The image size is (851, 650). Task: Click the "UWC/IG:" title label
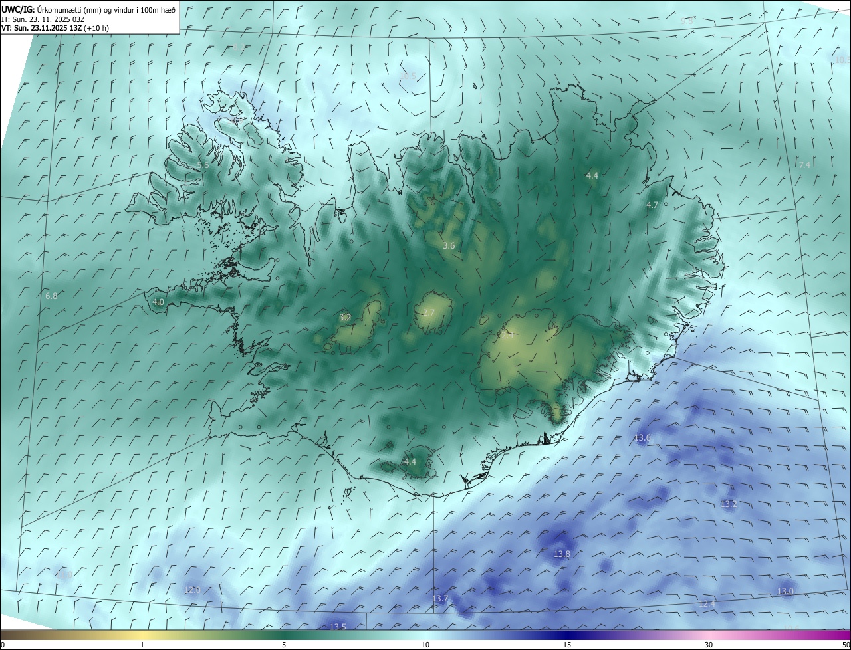tap(18, 10)
